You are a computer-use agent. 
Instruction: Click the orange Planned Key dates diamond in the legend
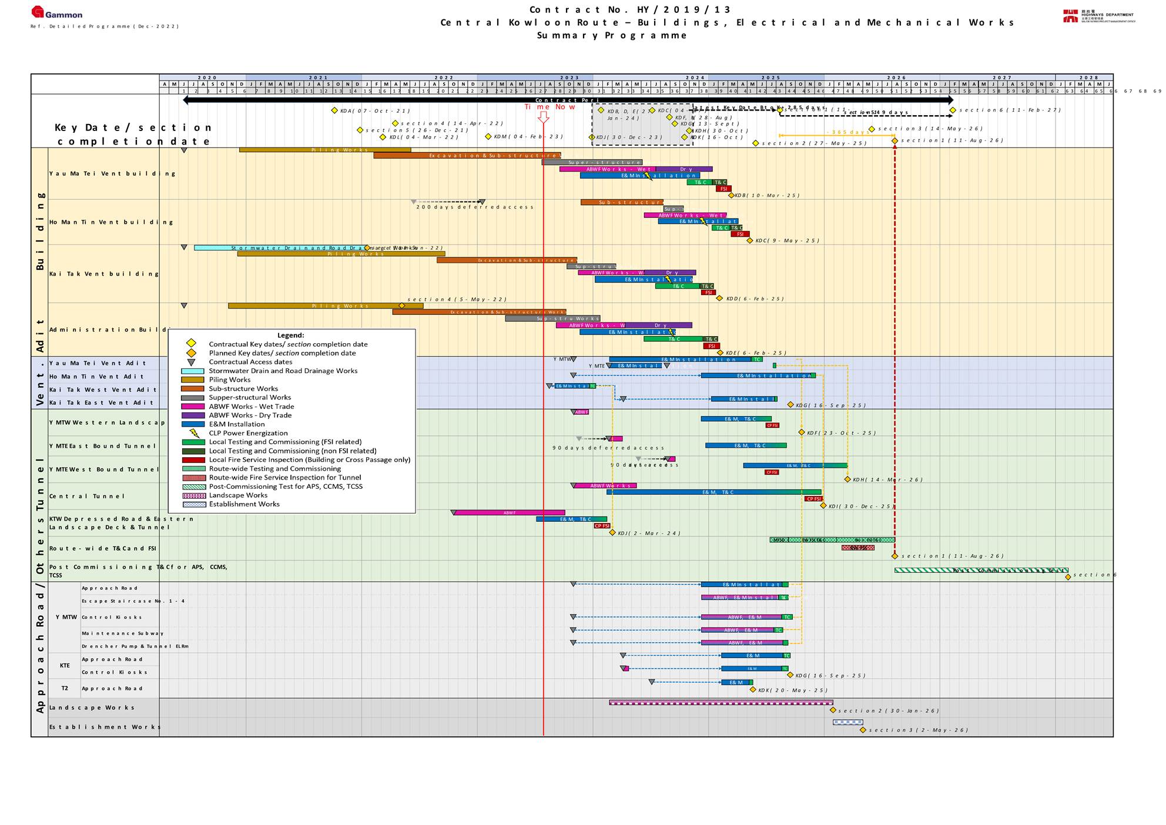191,353
